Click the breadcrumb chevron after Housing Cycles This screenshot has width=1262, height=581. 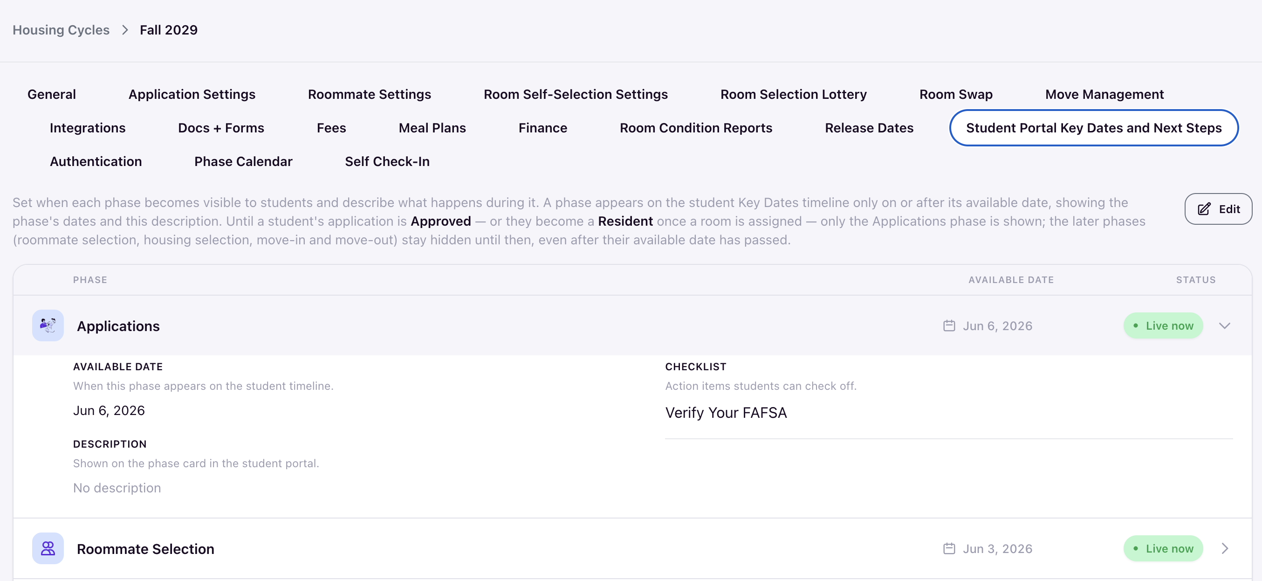[x=125, y=30]
